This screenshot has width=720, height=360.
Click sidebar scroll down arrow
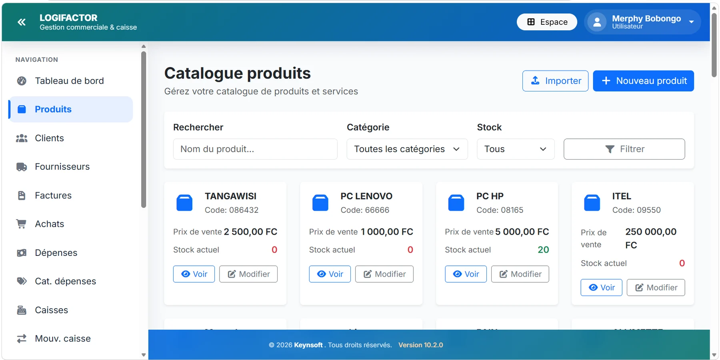click(144, 355)
